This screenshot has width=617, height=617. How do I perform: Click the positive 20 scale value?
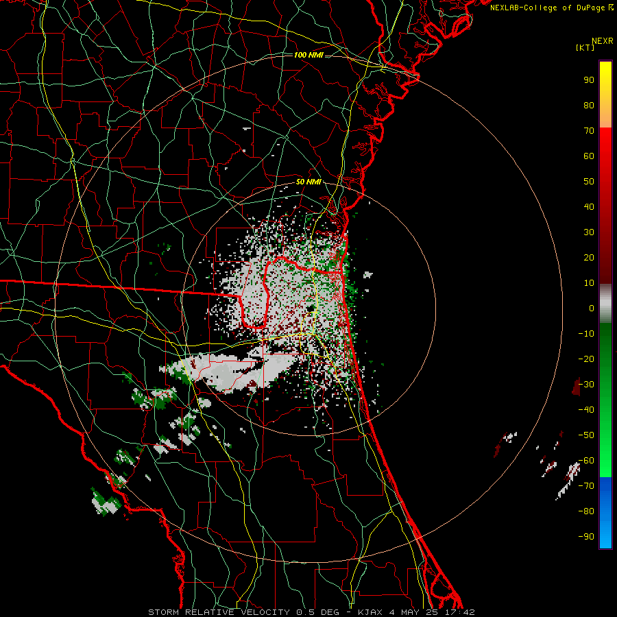click(x=589, y=258)
